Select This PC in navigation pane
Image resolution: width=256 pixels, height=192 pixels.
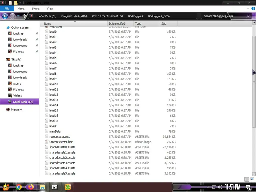[16, 59]
